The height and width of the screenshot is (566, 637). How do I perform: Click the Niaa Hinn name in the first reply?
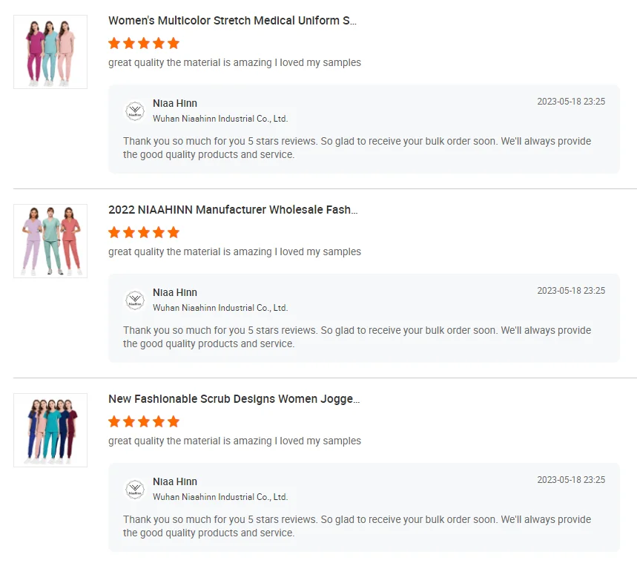click(175, 103)
